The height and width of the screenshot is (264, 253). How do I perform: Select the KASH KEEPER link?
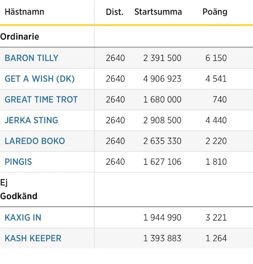(33, 238)
